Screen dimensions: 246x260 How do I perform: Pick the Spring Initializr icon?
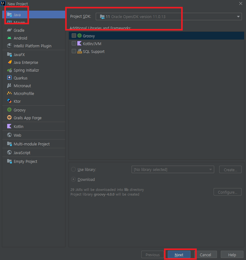coord(9,70)
